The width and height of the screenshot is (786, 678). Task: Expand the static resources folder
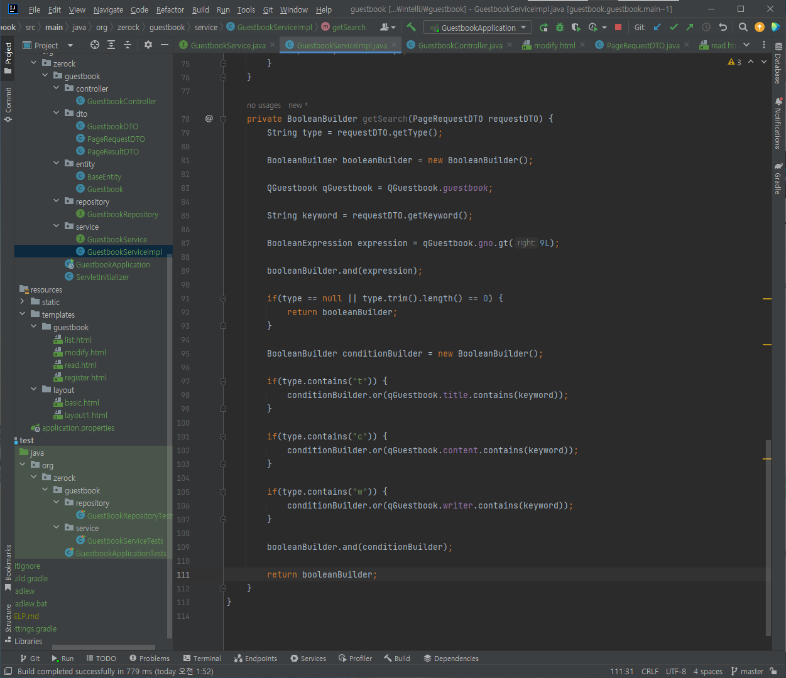pyautogui.click(x=23, y=302)
